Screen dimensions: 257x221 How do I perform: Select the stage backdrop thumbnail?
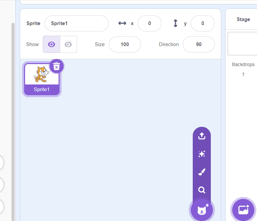tap(242, 44)
